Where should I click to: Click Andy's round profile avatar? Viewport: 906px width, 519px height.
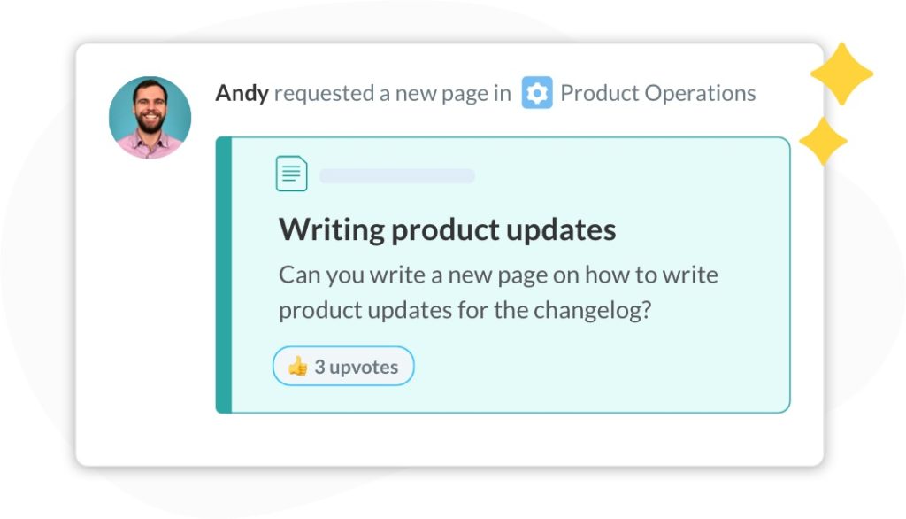(x=150, y=117)
